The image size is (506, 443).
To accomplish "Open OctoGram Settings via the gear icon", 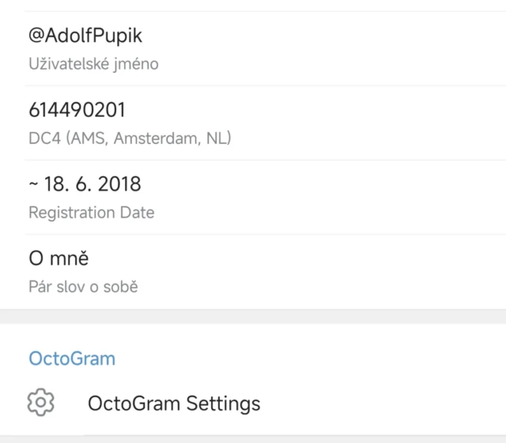I will click(40, 403).
